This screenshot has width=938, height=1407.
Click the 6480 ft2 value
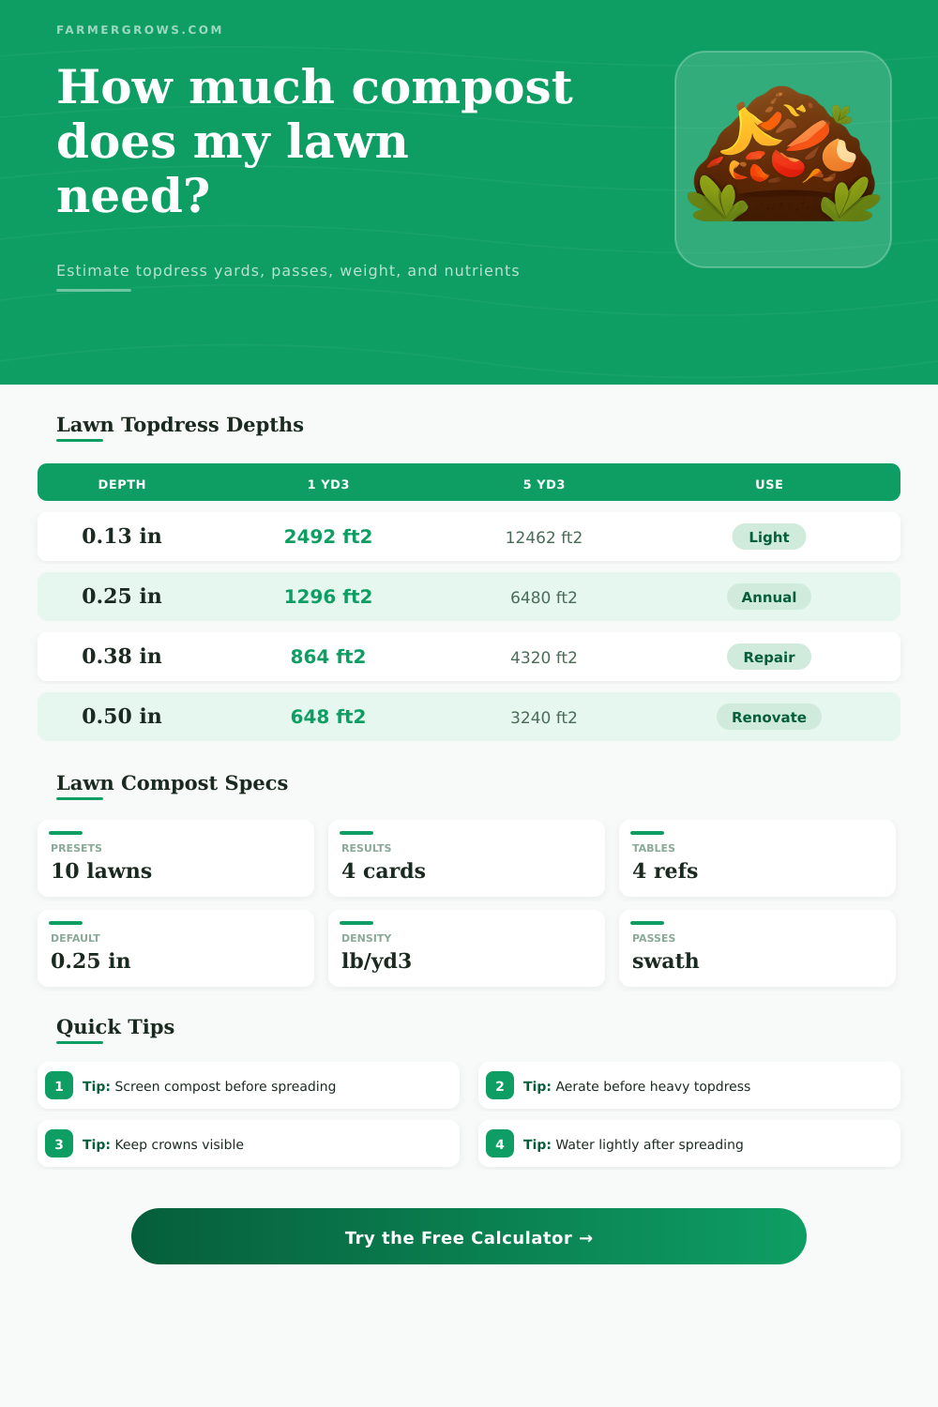(x=544, y=598)
